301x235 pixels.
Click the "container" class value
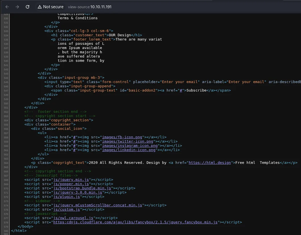[61, 124]
